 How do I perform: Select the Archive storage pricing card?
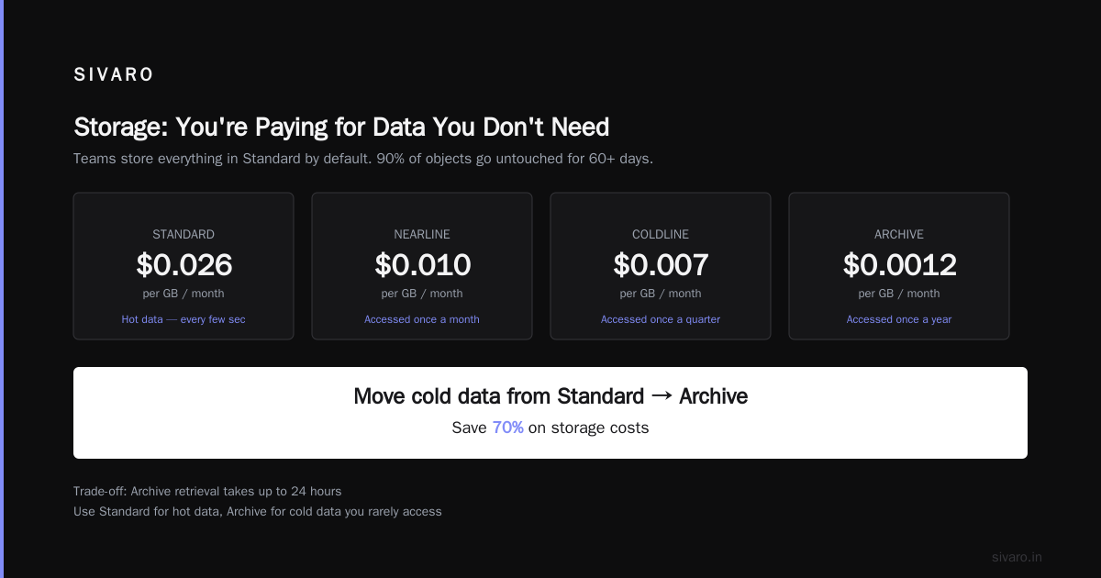point(899,266)
